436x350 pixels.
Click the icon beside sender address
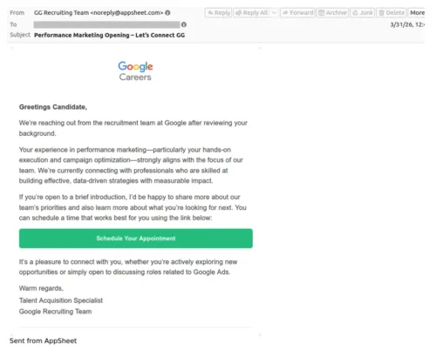167,13
